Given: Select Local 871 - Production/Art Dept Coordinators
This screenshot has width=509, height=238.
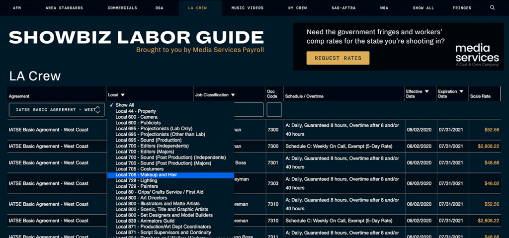Looking at the screenshot, I should click(170, 227).
